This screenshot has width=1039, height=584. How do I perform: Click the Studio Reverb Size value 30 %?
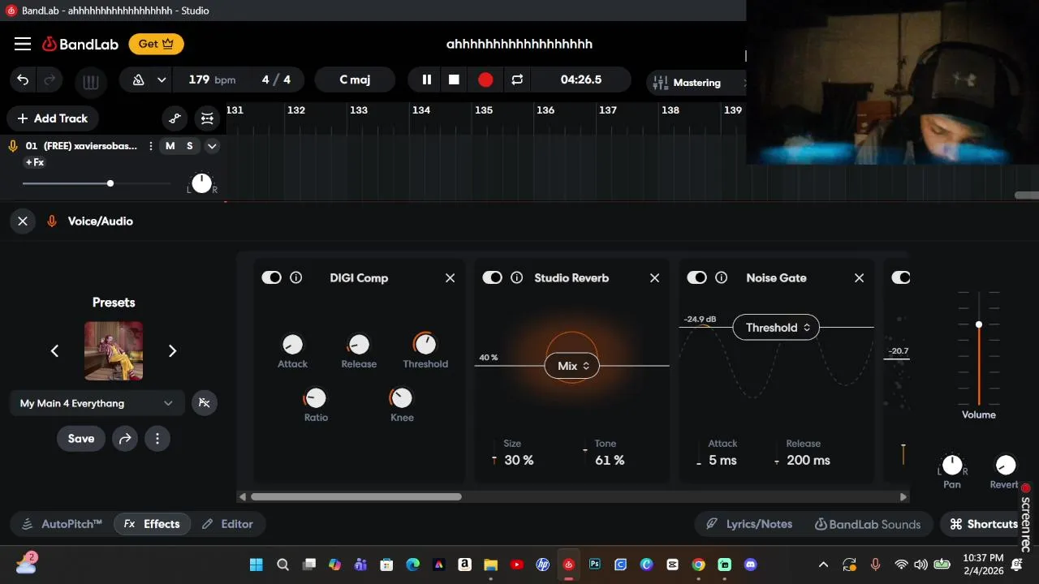coord(519,460)
